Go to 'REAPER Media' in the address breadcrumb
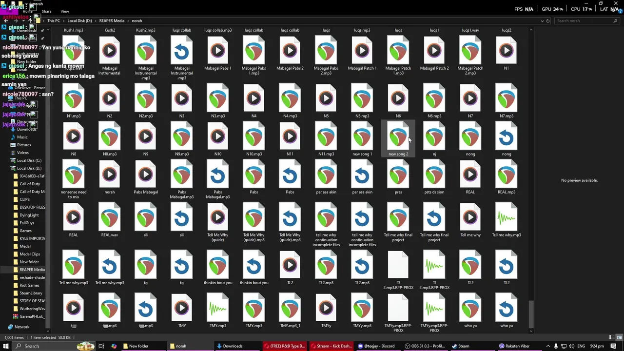This screenshot has height=351, width=624. point(112,21)
